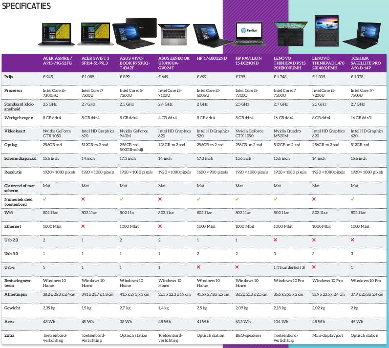389x348 pixels.
Task: Click the price € 1.748,-
Action: [x=281, y=77]
